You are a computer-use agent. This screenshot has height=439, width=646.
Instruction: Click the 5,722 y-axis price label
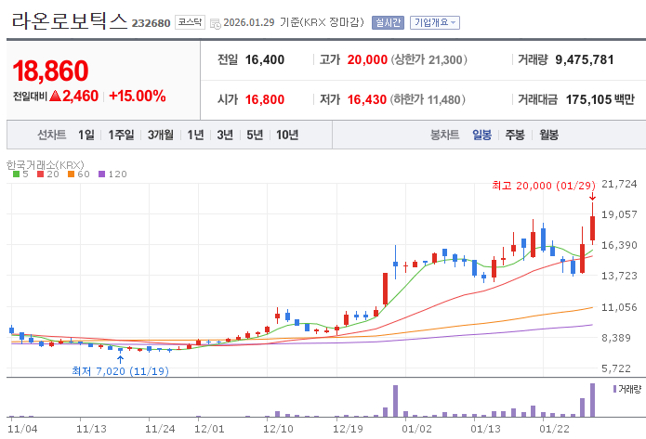pyautogui.click(x=616, y=368)
